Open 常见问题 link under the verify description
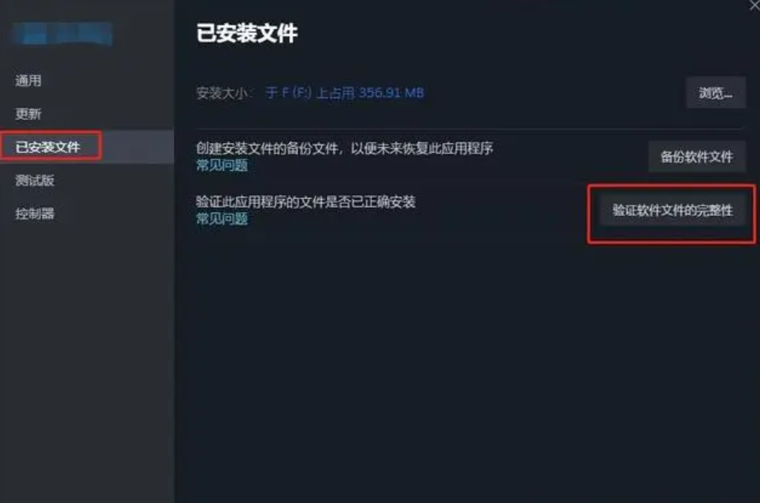Viewport: 760px width, 503px height. coord(222,219)
